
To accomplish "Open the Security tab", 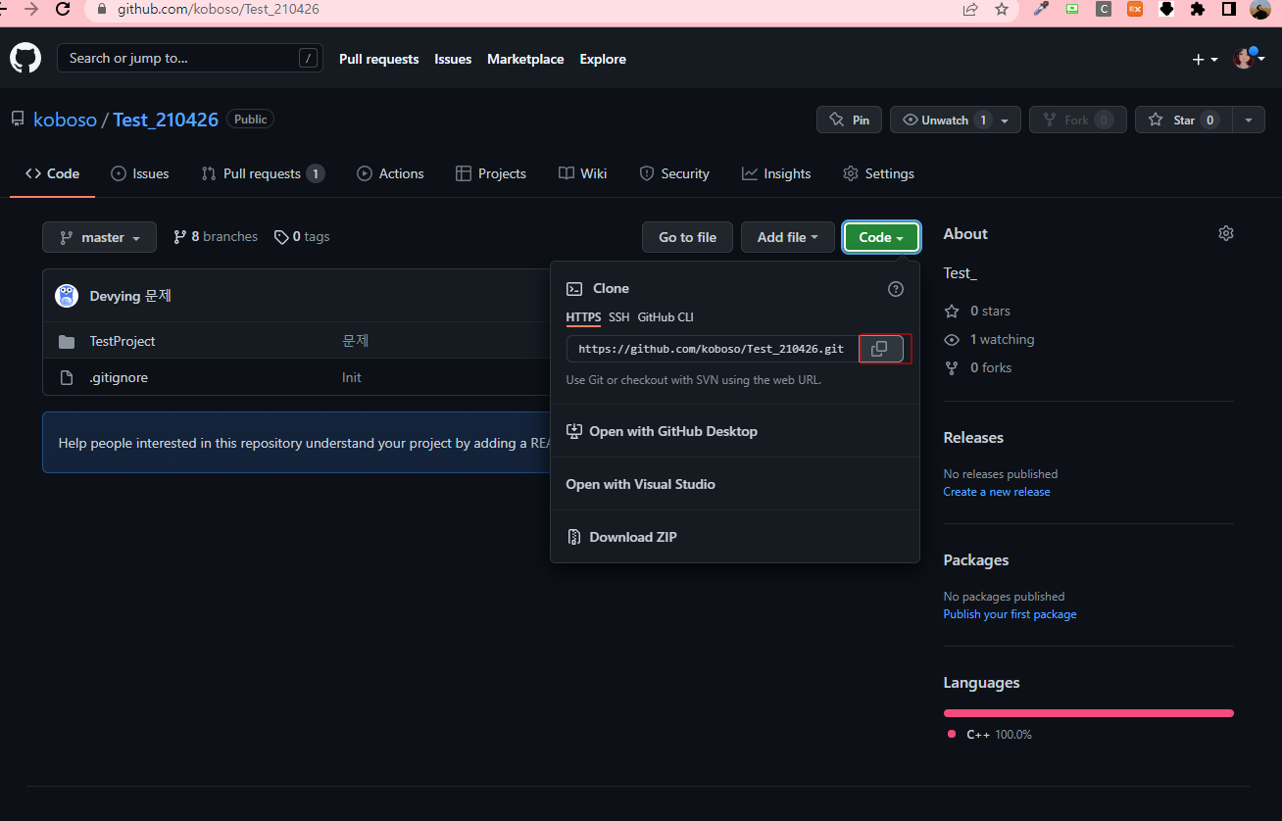I will point(674,173).
